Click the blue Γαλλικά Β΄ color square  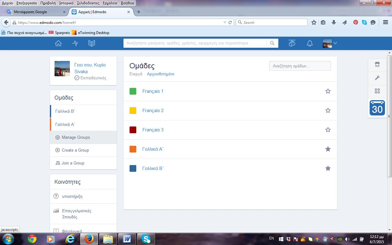[133, 168]
